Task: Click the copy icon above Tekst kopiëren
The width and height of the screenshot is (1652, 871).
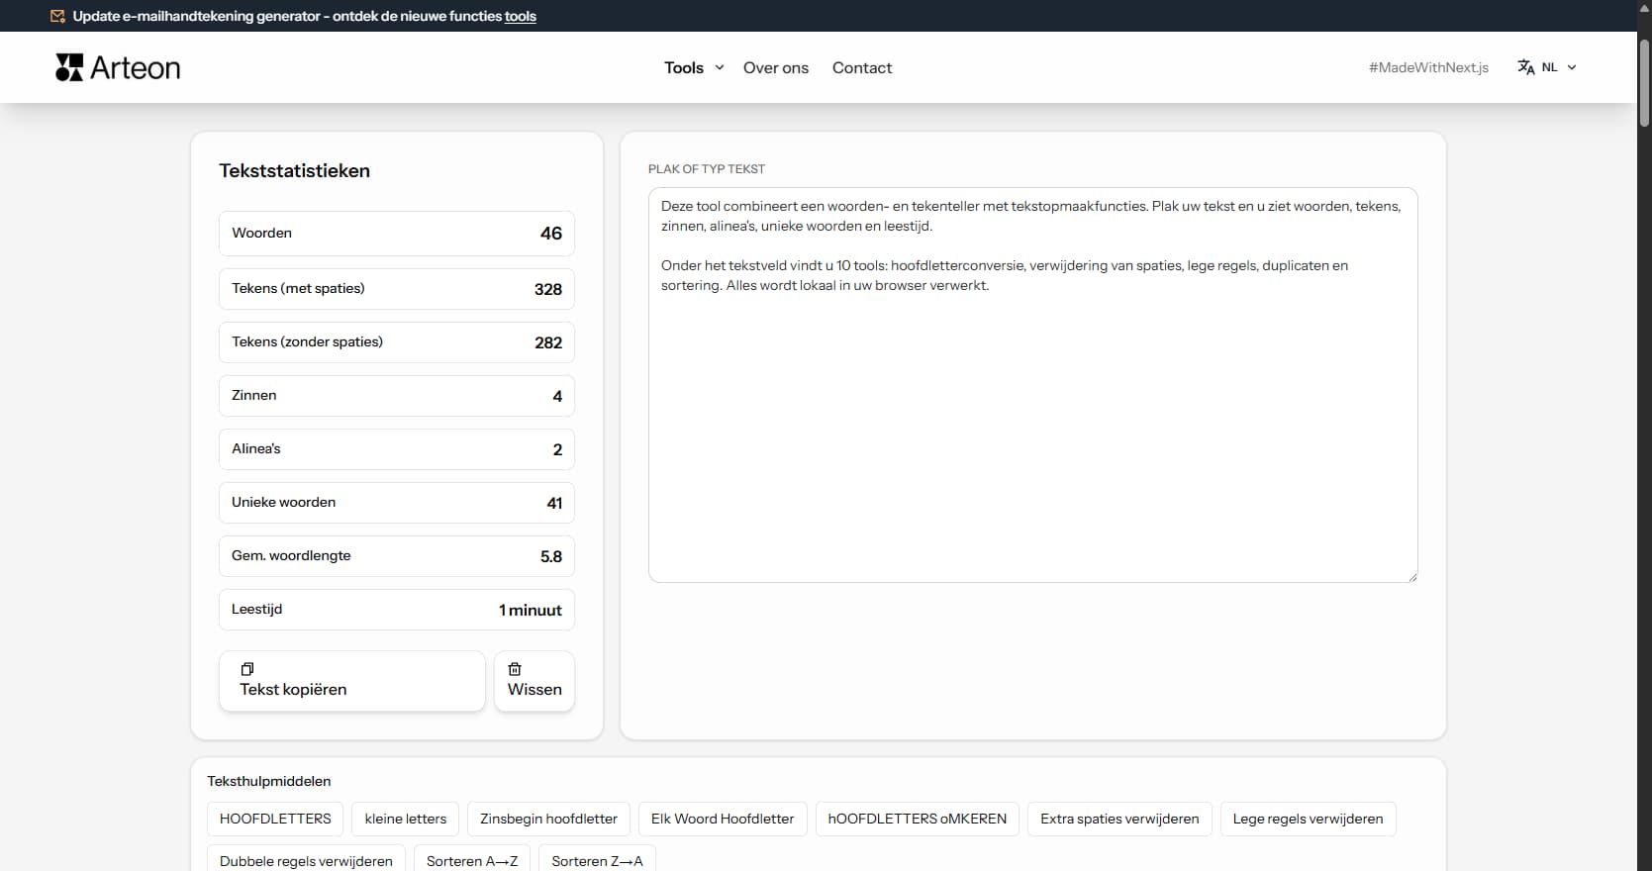Action: (247, 669)
